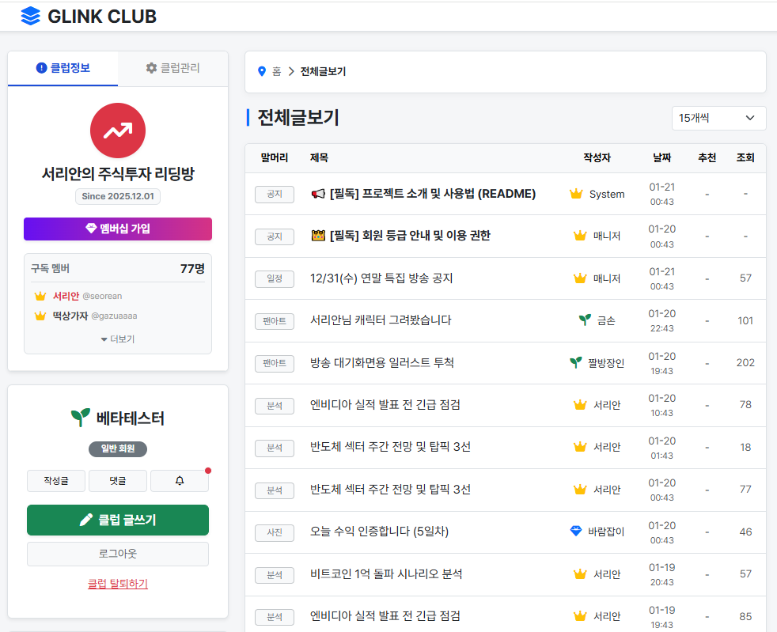Viewport: 777px width, 632px height.
Task: Click the sprout icon beside 금손
Action: (x=585, y=320)
